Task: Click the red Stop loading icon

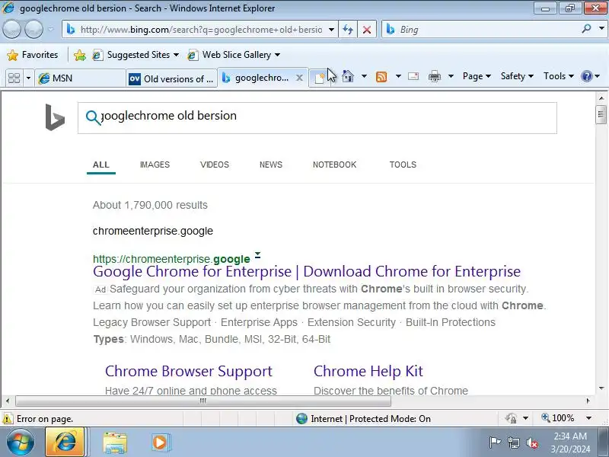Action: click(367, 30)
